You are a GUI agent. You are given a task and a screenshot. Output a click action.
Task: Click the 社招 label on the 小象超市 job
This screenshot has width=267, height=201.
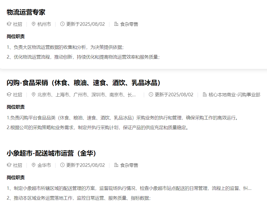16,165
